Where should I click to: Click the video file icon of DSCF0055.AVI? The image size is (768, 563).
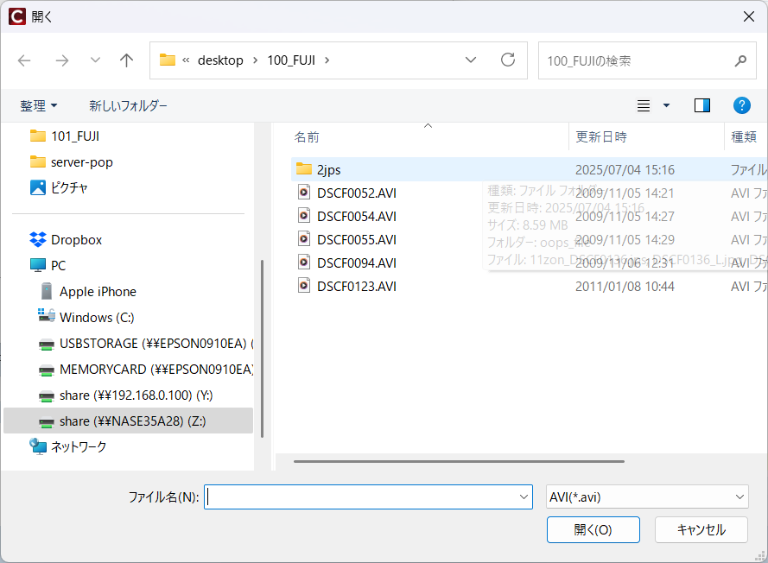coord(304,239)
